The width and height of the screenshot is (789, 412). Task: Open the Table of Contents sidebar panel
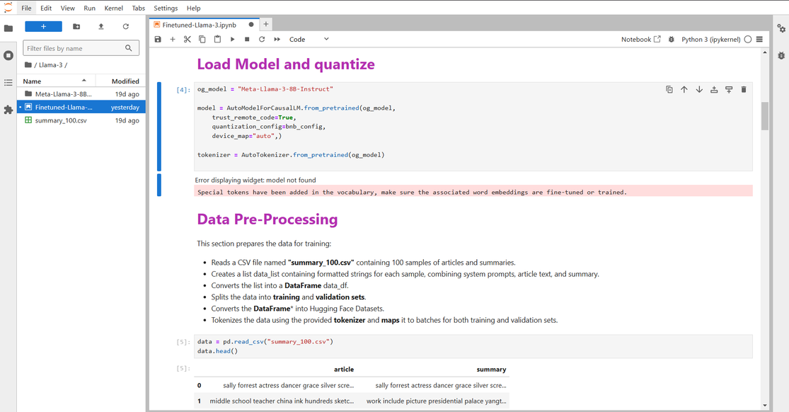click(x=8, y=82)
